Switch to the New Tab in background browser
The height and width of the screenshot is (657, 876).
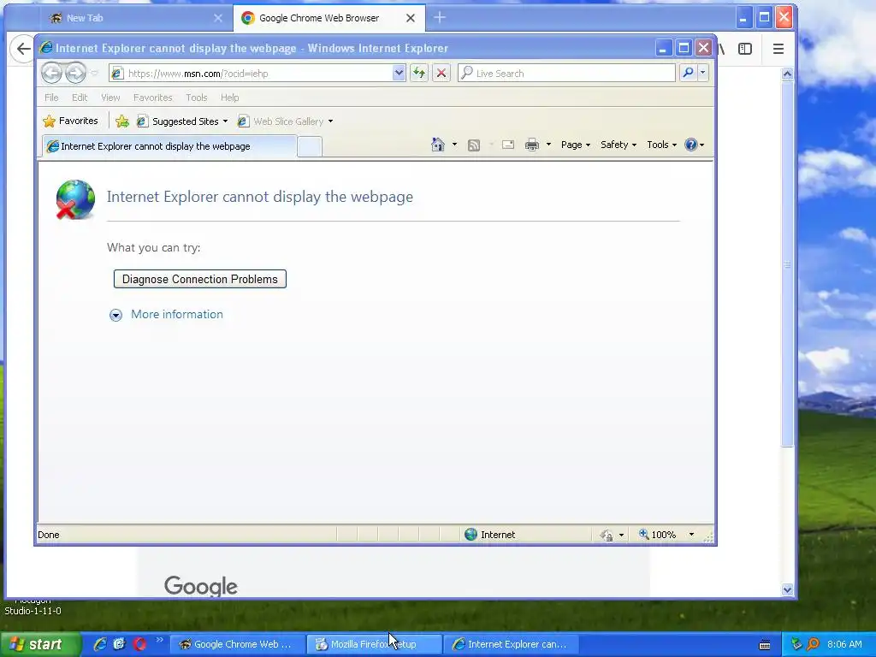[x=131, y=18]
